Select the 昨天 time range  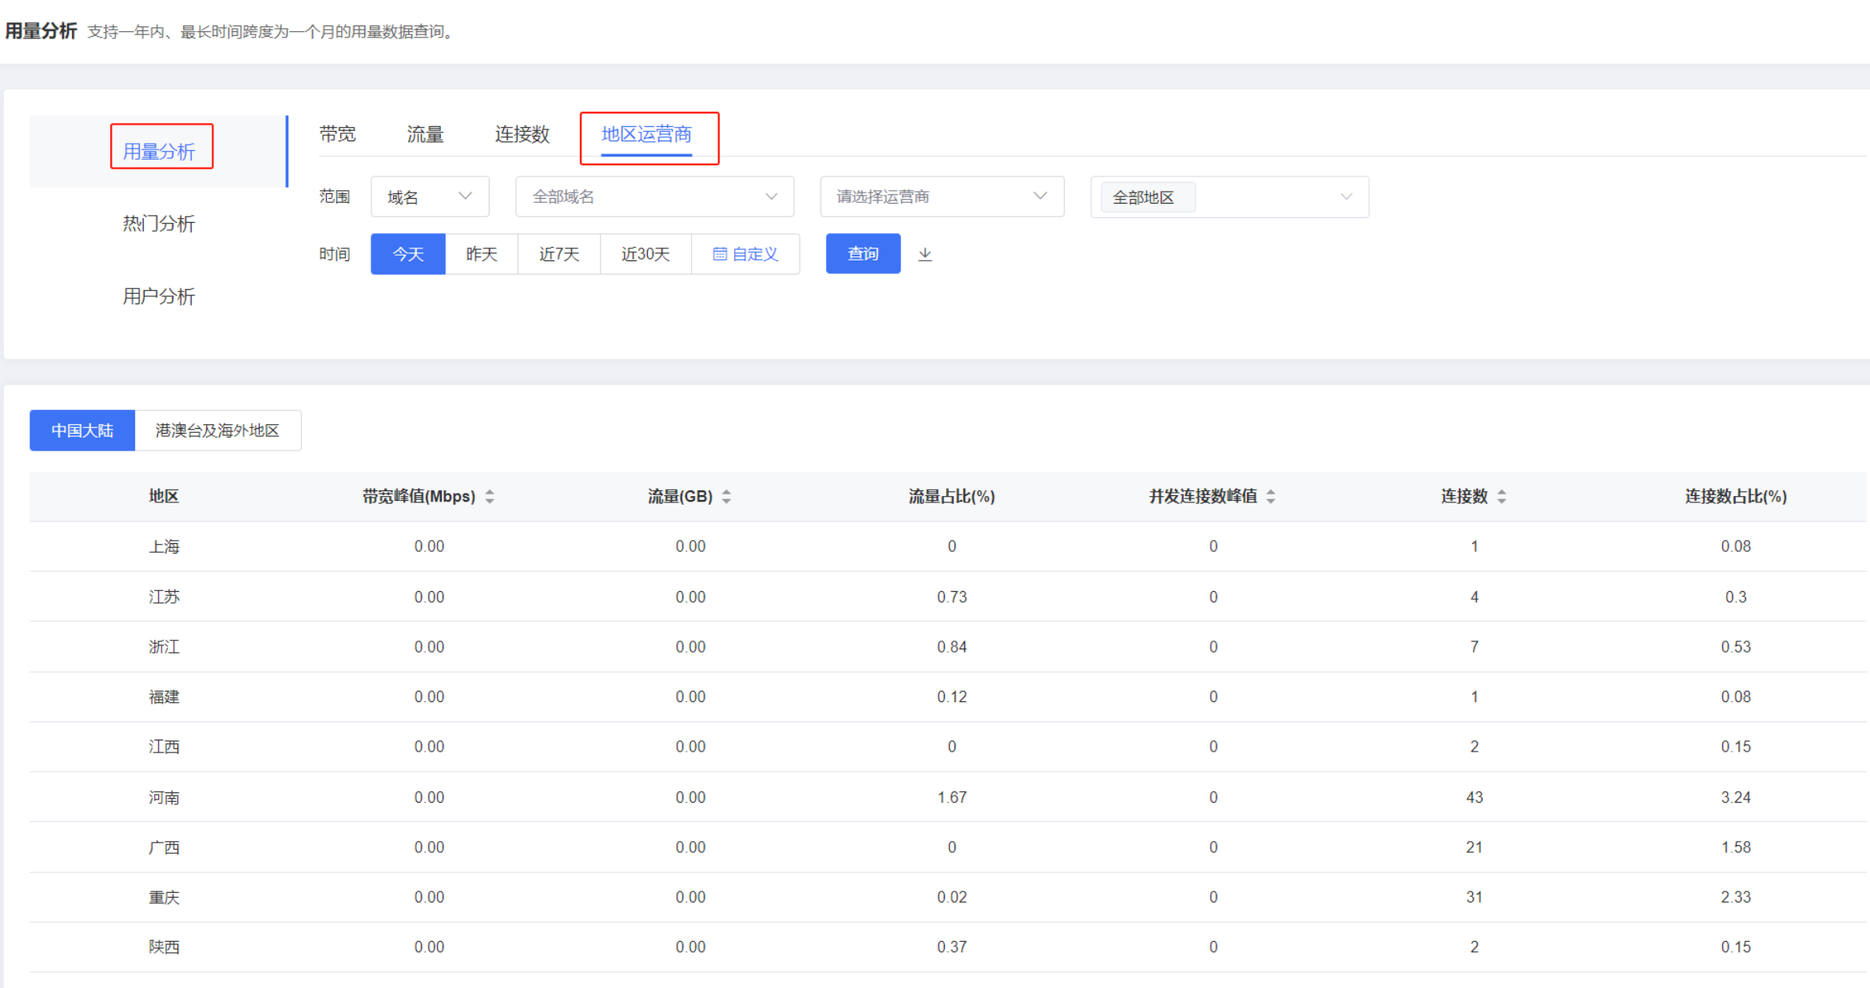[482, 254]
